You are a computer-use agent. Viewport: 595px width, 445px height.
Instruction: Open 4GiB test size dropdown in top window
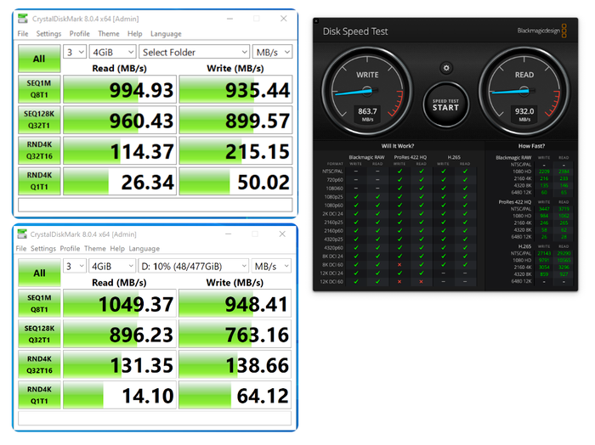(112, 52)
